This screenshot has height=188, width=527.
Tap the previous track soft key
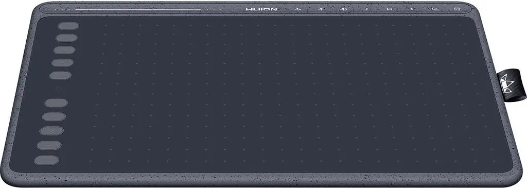pyautogui.click(x=366, y=9)
